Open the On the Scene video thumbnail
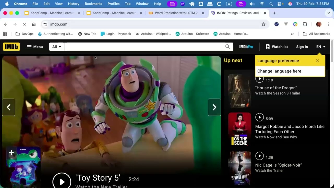 pyautogui.click(x=240, y=129)
